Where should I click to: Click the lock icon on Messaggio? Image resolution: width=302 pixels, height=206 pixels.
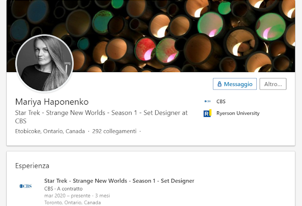coord(219,84)
